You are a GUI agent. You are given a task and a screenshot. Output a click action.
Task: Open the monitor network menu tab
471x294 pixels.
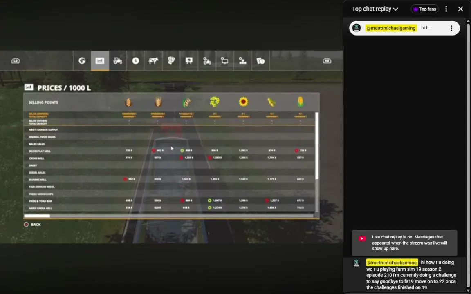click(x=225, y=61)
